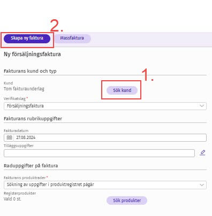Click into the empty Tilläggsuppgifter text field
The height and width of the screenshot is (216, 212).
(99, 153)
